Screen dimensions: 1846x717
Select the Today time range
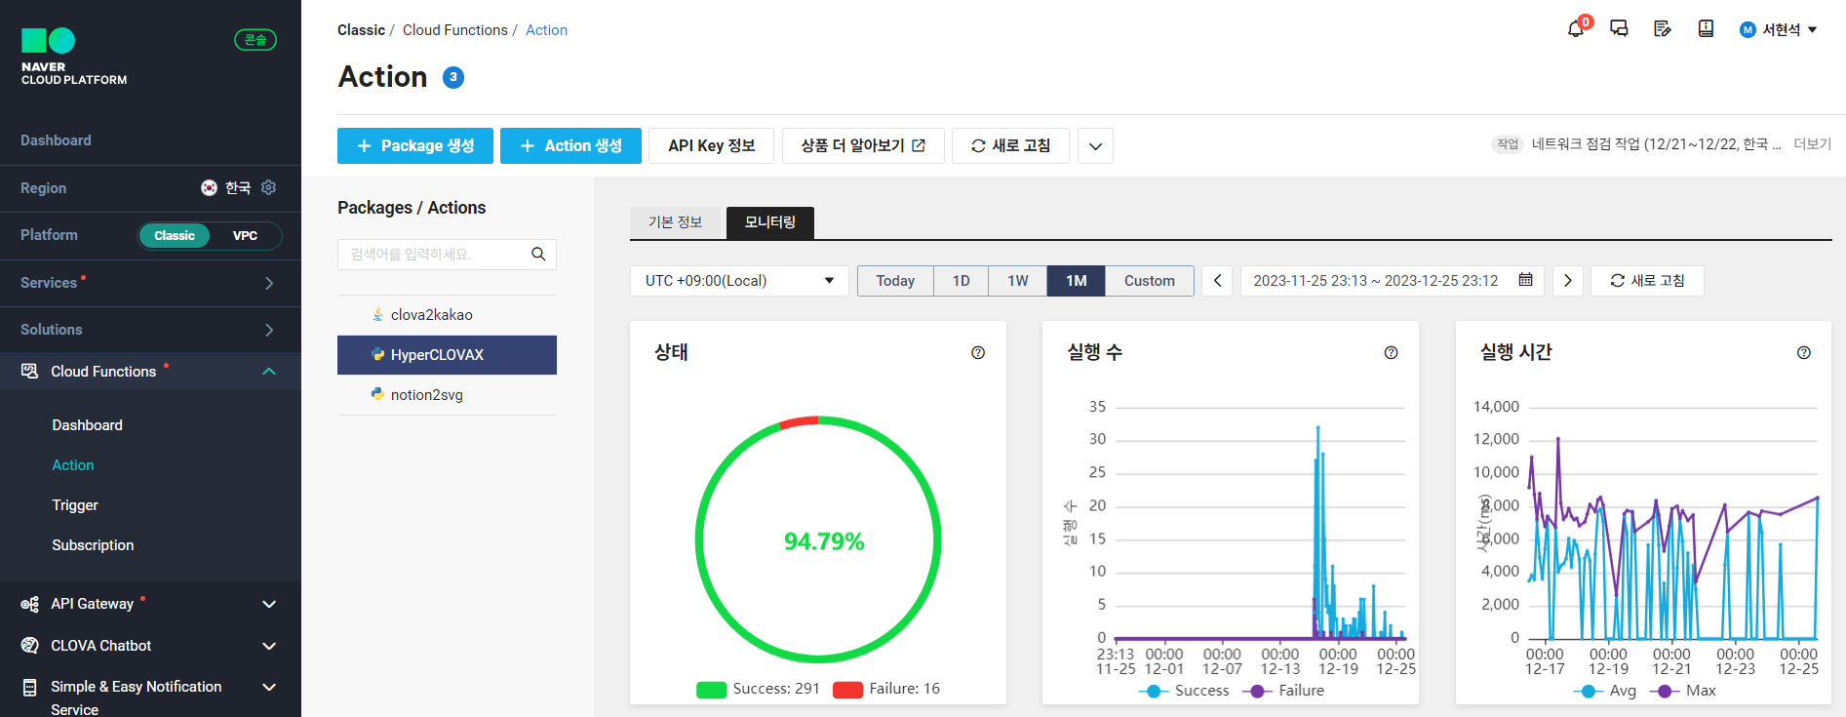[895, 281]
